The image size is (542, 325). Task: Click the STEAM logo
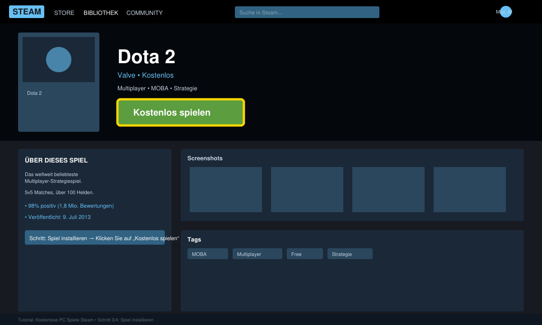coord(27,12)
